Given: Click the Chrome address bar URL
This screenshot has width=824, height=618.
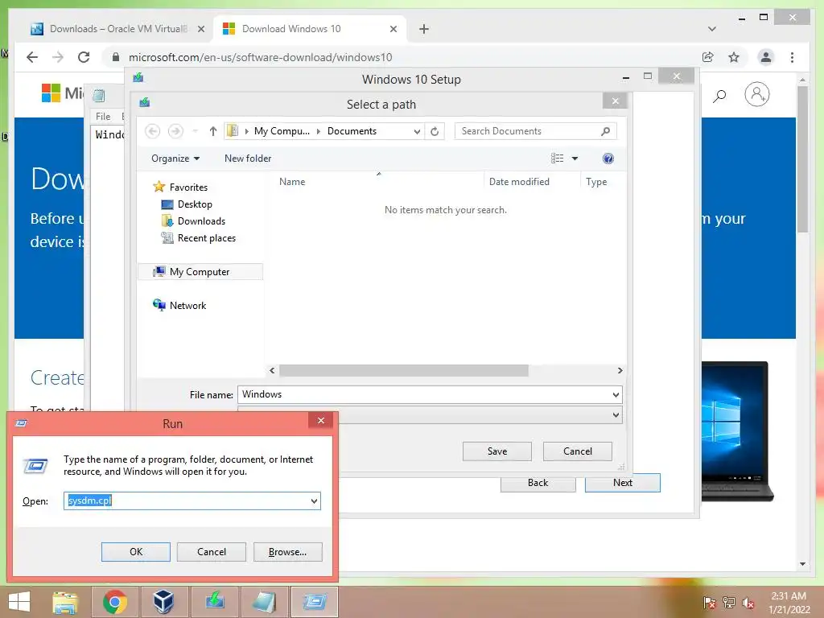Looking at the screenshot, I should [260, 57].
